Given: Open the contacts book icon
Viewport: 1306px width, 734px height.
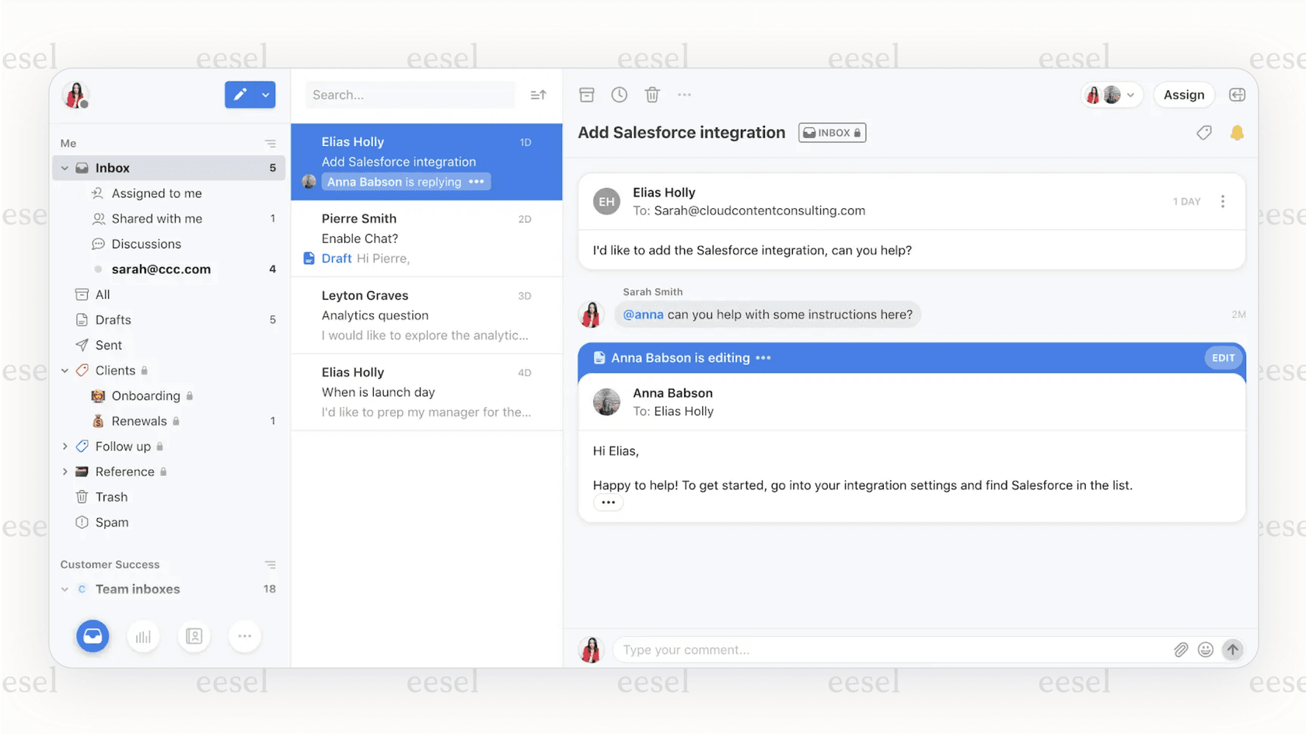Looking at the screenshot, I should (x=194, y=635).
